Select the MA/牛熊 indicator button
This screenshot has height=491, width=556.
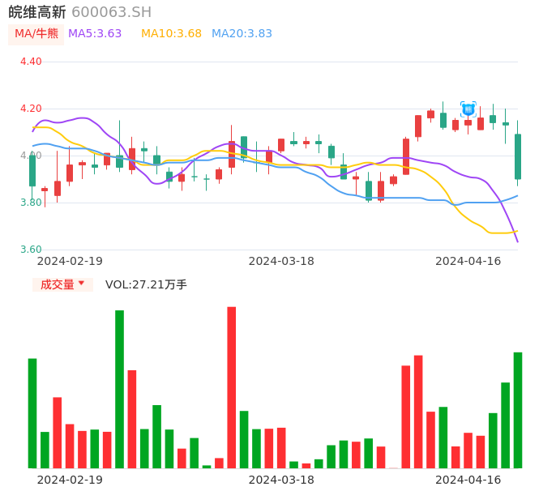(x=36, y=34)
